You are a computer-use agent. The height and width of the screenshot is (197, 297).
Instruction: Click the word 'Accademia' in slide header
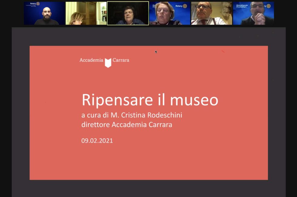pos(91,60)
